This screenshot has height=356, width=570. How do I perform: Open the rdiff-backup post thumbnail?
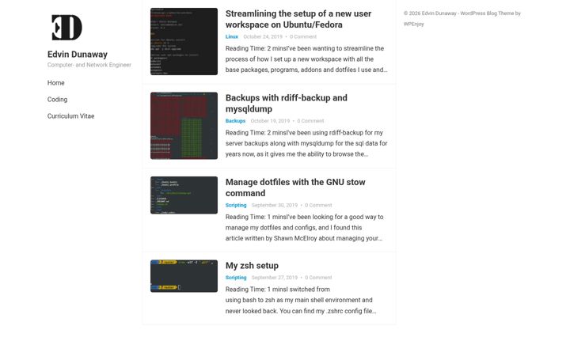tap(184, 126)
